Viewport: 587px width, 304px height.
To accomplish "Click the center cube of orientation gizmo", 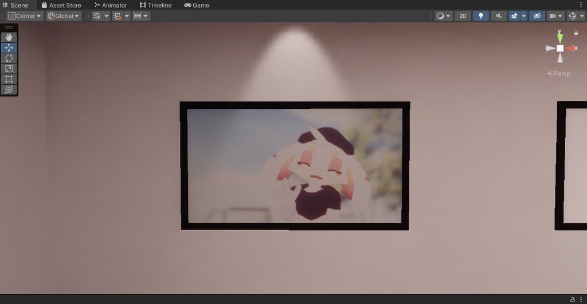I will point(560,48).
